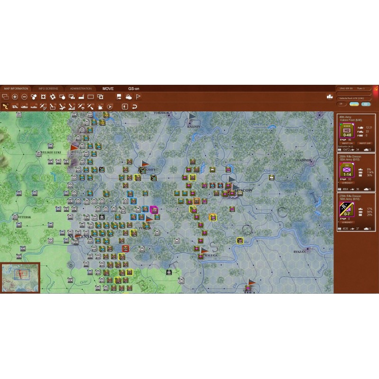Click the undo move arrow icon

pos(135,107)
